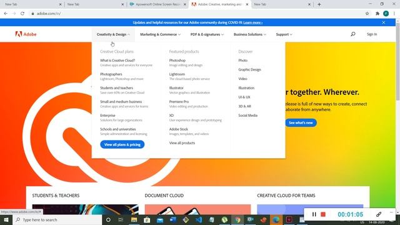Viewport: 400px width, 225px height.
Task: Click View all plans & pricing button
Action: 122,144
